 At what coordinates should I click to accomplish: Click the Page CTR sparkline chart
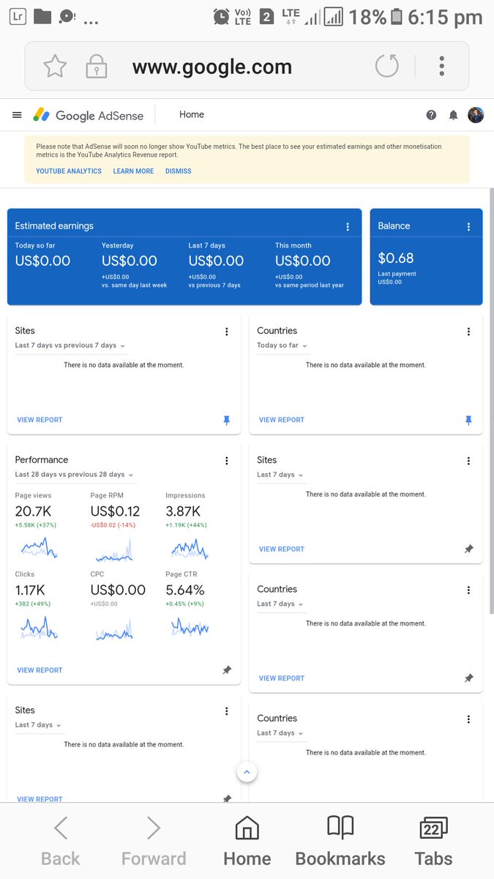(190, 627)
